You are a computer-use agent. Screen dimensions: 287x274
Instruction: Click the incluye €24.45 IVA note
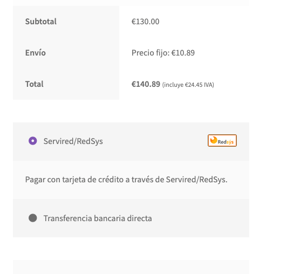pyautogui.click(x=188, y=85)
